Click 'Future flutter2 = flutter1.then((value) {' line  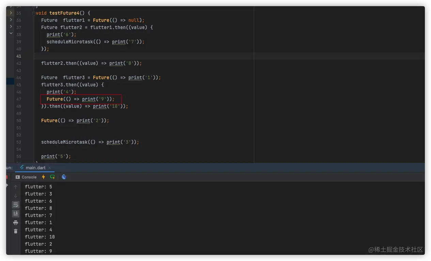(97, 27)
